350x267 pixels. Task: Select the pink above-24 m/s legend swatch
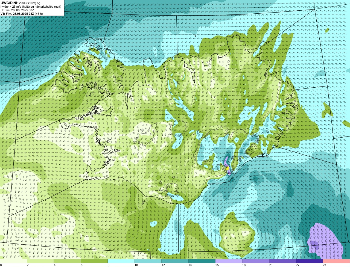click(337, 261)
